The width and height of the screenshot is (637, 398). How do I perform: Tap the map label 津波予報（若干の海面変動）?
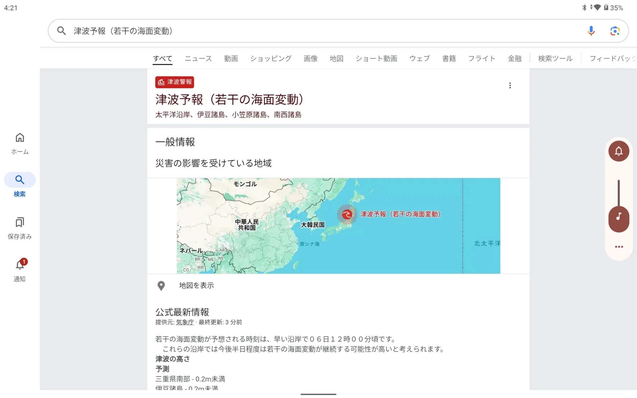[x=401, y=214]
